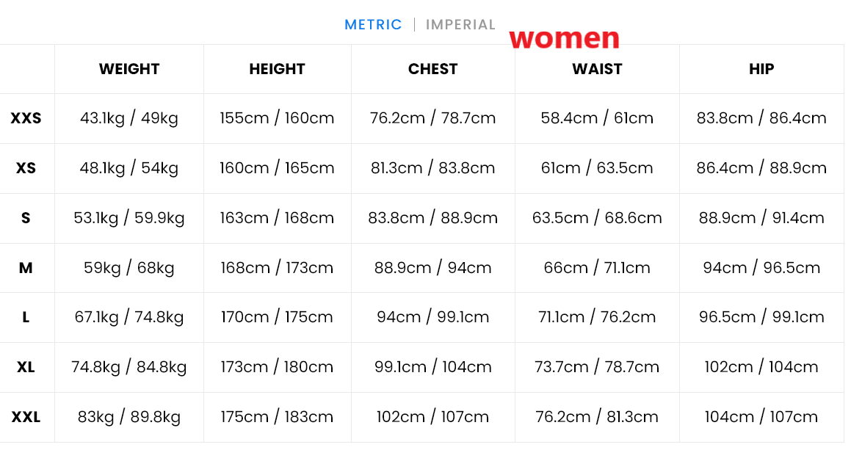
Task: Click the HIP column header
Action: [x=761, y=69]
